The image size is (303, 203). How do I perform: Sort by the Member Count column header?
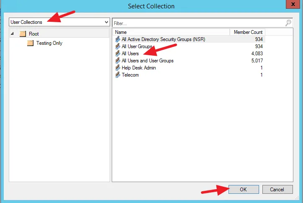[x=248, y=32]
